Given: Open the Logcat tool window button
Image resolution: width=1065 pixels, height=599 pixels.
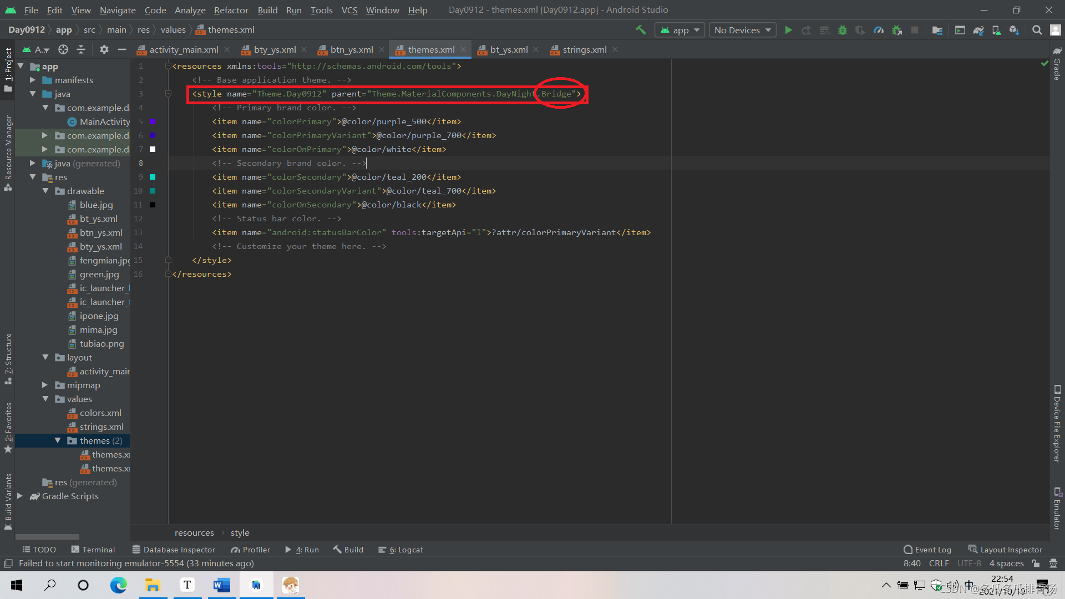Looking at the screenshot, I should tap(400, 550).
